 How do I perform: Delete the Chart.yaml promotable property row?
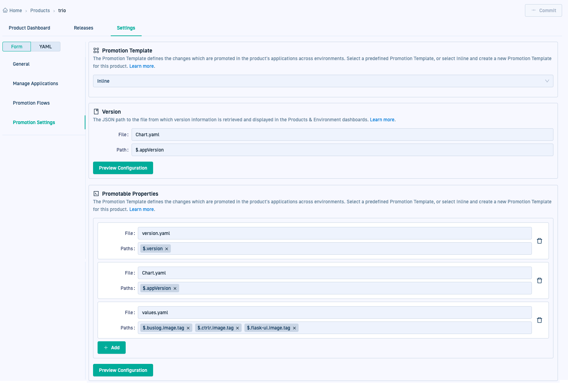[539, 280]
